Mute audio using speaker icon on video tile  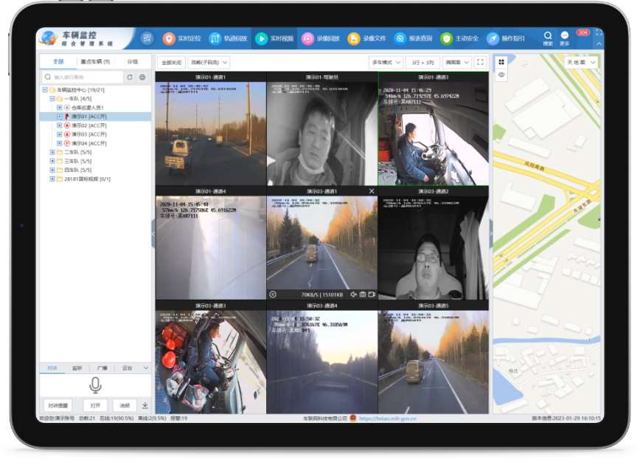pyautogui.click(x=353, y=294)
